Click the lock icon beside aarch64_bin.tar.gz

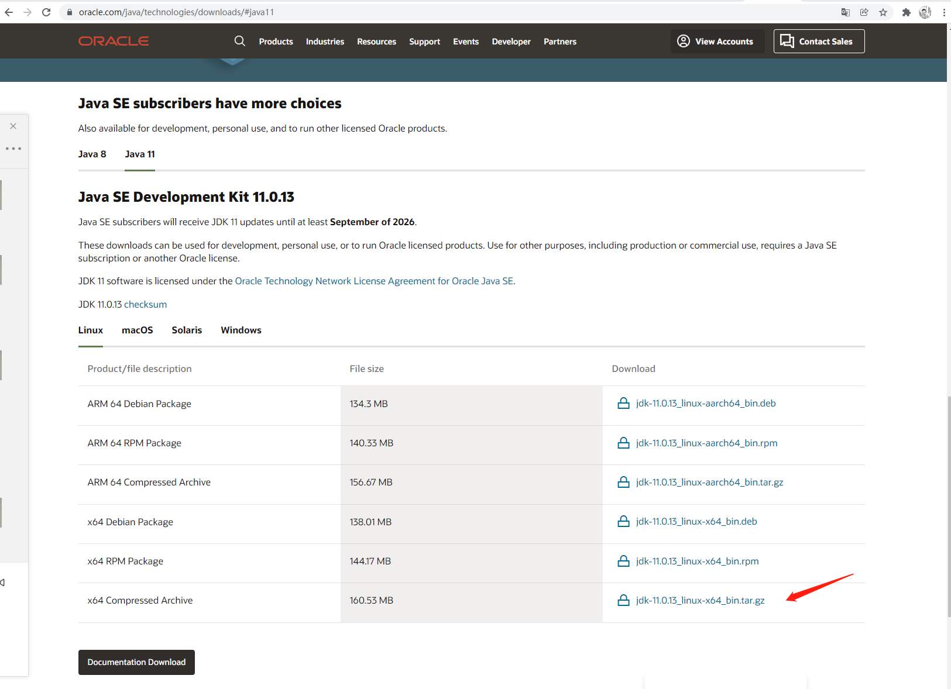click(x=624, y=482)
